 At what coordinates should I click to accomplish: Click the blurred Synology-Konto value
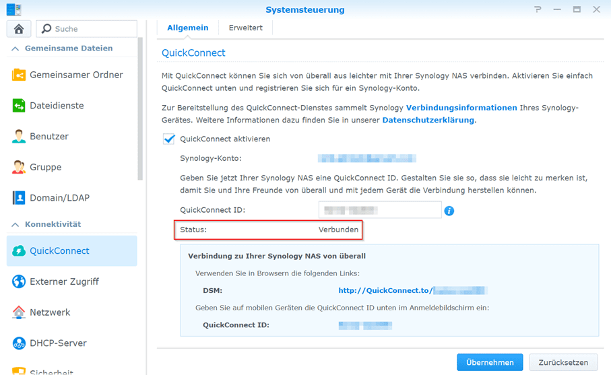click(366, 158)
